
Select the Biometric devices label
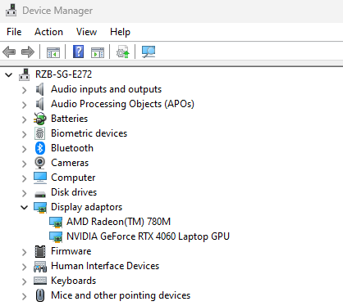(x=89, y=133)
